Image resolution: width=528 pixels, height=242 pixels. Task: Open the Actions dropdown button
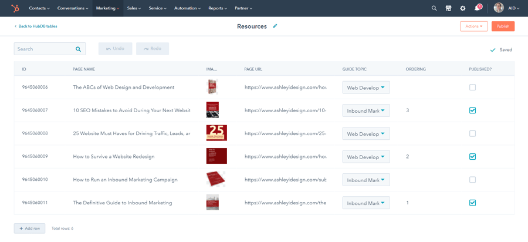point(474,26)
